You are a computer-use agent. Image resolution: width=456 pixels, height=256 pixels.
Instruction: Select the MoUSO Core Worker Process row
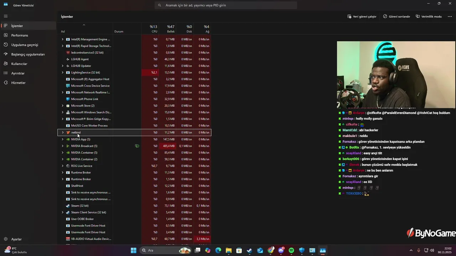[134, 126]
